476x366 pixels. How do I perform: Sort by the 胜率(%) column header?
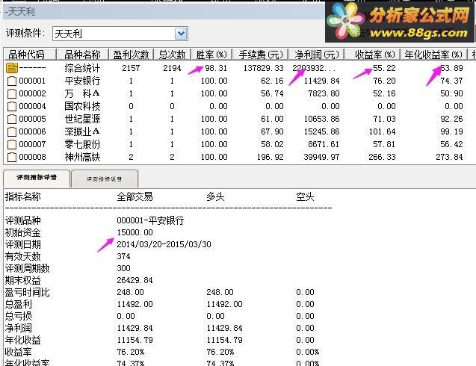tap(211, 55)
